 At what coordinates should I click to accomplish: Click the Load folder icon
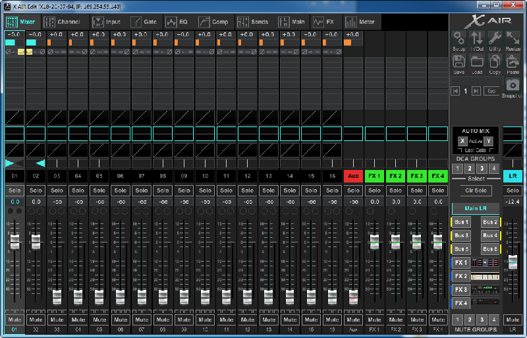click(476, 62)
